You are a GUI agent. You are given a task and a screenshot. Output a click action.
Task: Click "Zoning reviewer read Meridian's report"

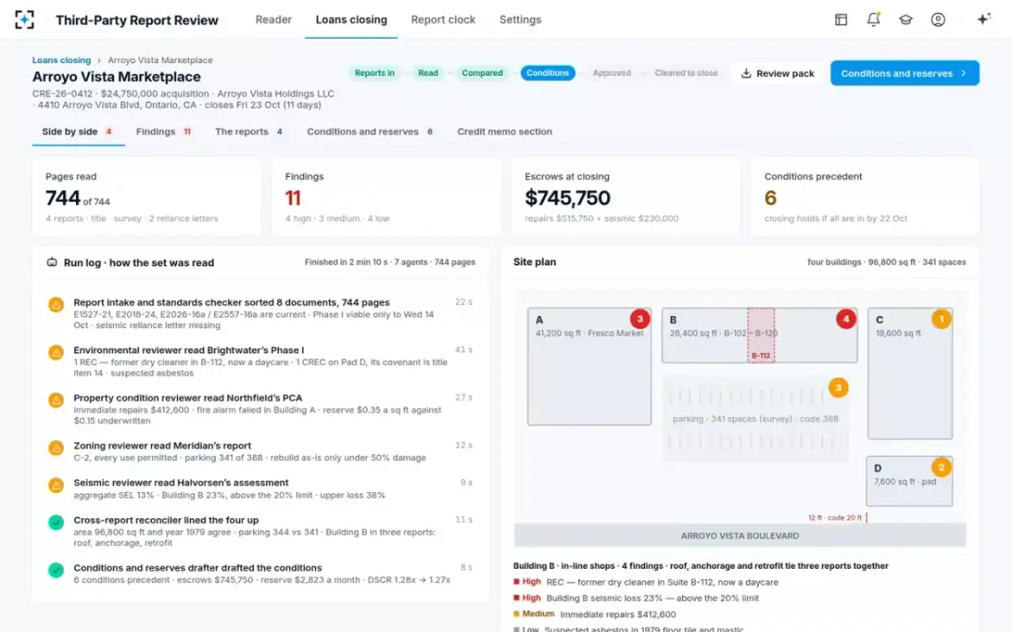162,446
